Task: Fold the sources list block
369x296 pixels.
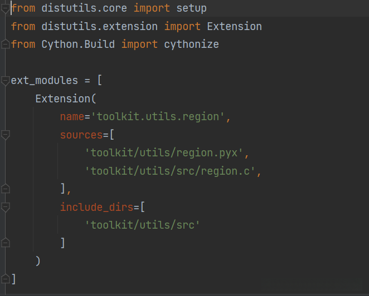Action: coord(6,135)
